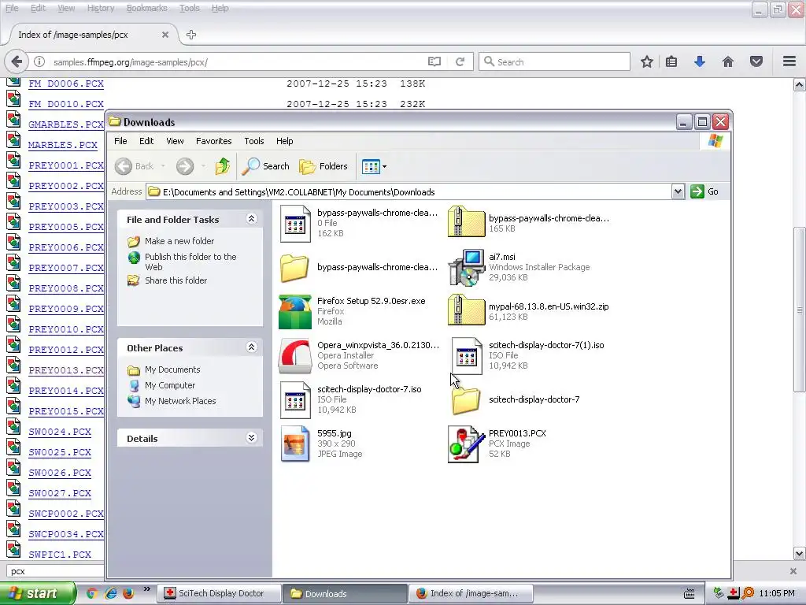Open Firefox Reader View icon
The image size is (806, 605).
click(x=434, y=61)
